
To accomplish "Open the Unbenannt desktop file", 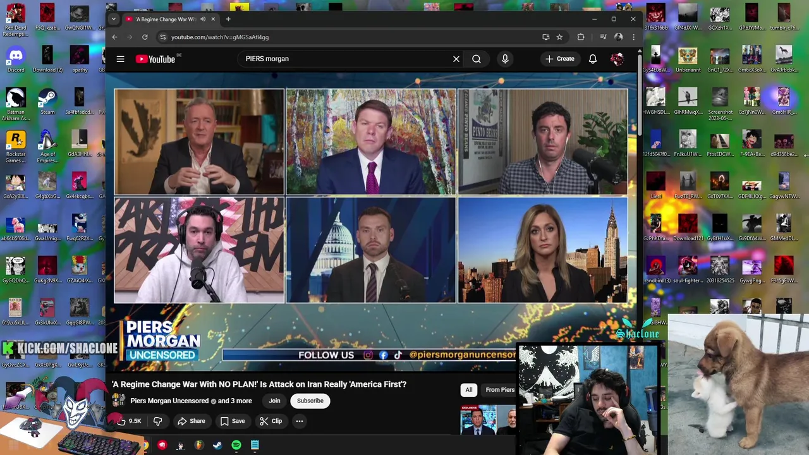I will pyautogui.click(x=688, y=60).
